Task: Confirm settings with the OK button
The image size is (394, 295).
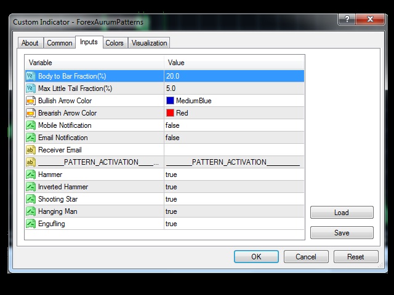Action: tap(256, 257)
